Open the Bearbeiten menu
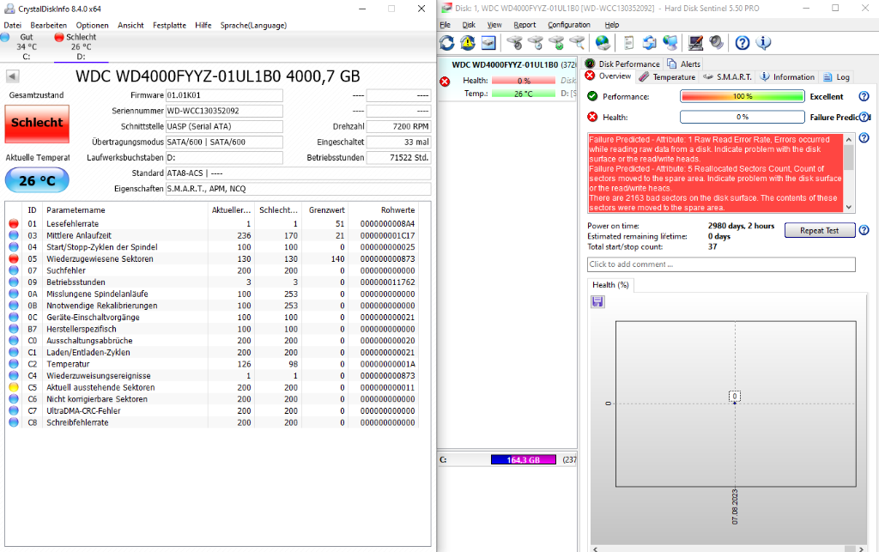This screenshot has width=879, height=552. (x=48, y=25)
